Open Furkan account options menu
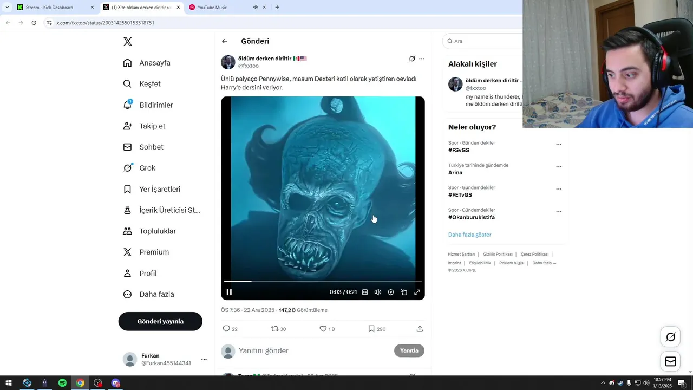 [x=204, y=359]
